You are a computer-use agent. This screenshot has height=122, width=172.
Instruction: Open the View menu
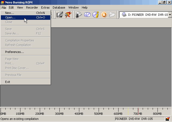(x=20, y=7)
